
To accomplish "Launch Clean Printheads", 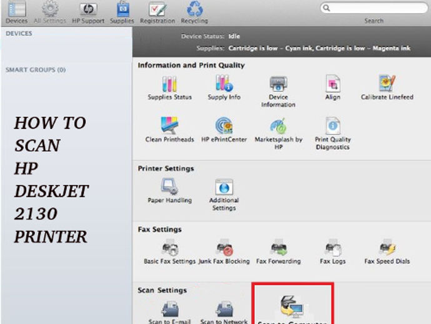I will pyautogui.click(x=170, y=129).
